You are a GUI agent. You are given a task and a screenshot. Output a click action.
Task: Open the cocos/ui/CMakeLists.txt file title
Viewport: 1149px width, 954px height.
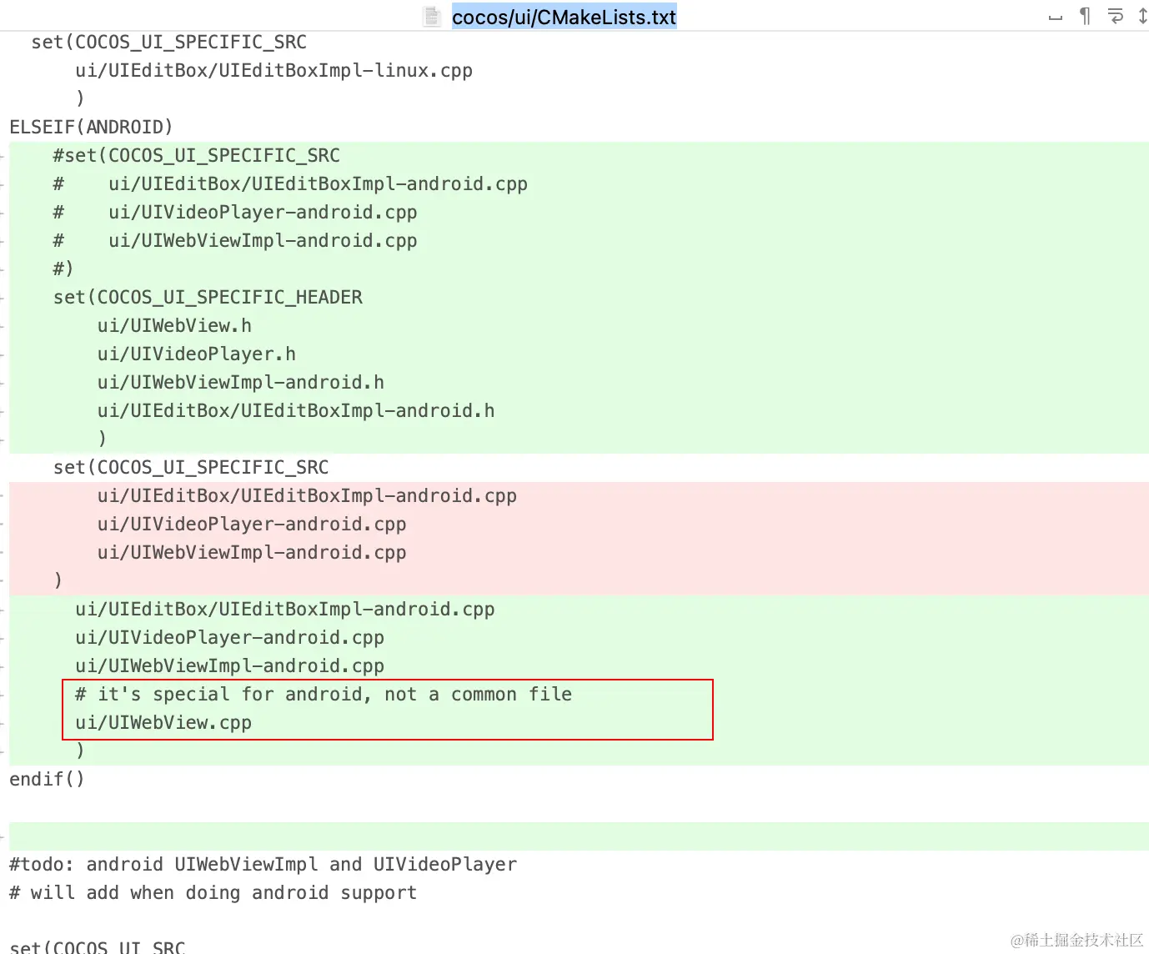pyautogui.click(x=564, y=17)
